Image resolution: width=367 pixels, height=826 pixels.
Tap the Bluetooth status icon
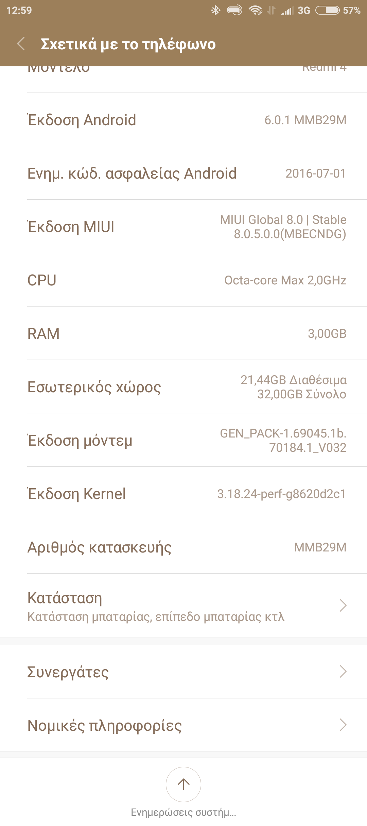215,11
